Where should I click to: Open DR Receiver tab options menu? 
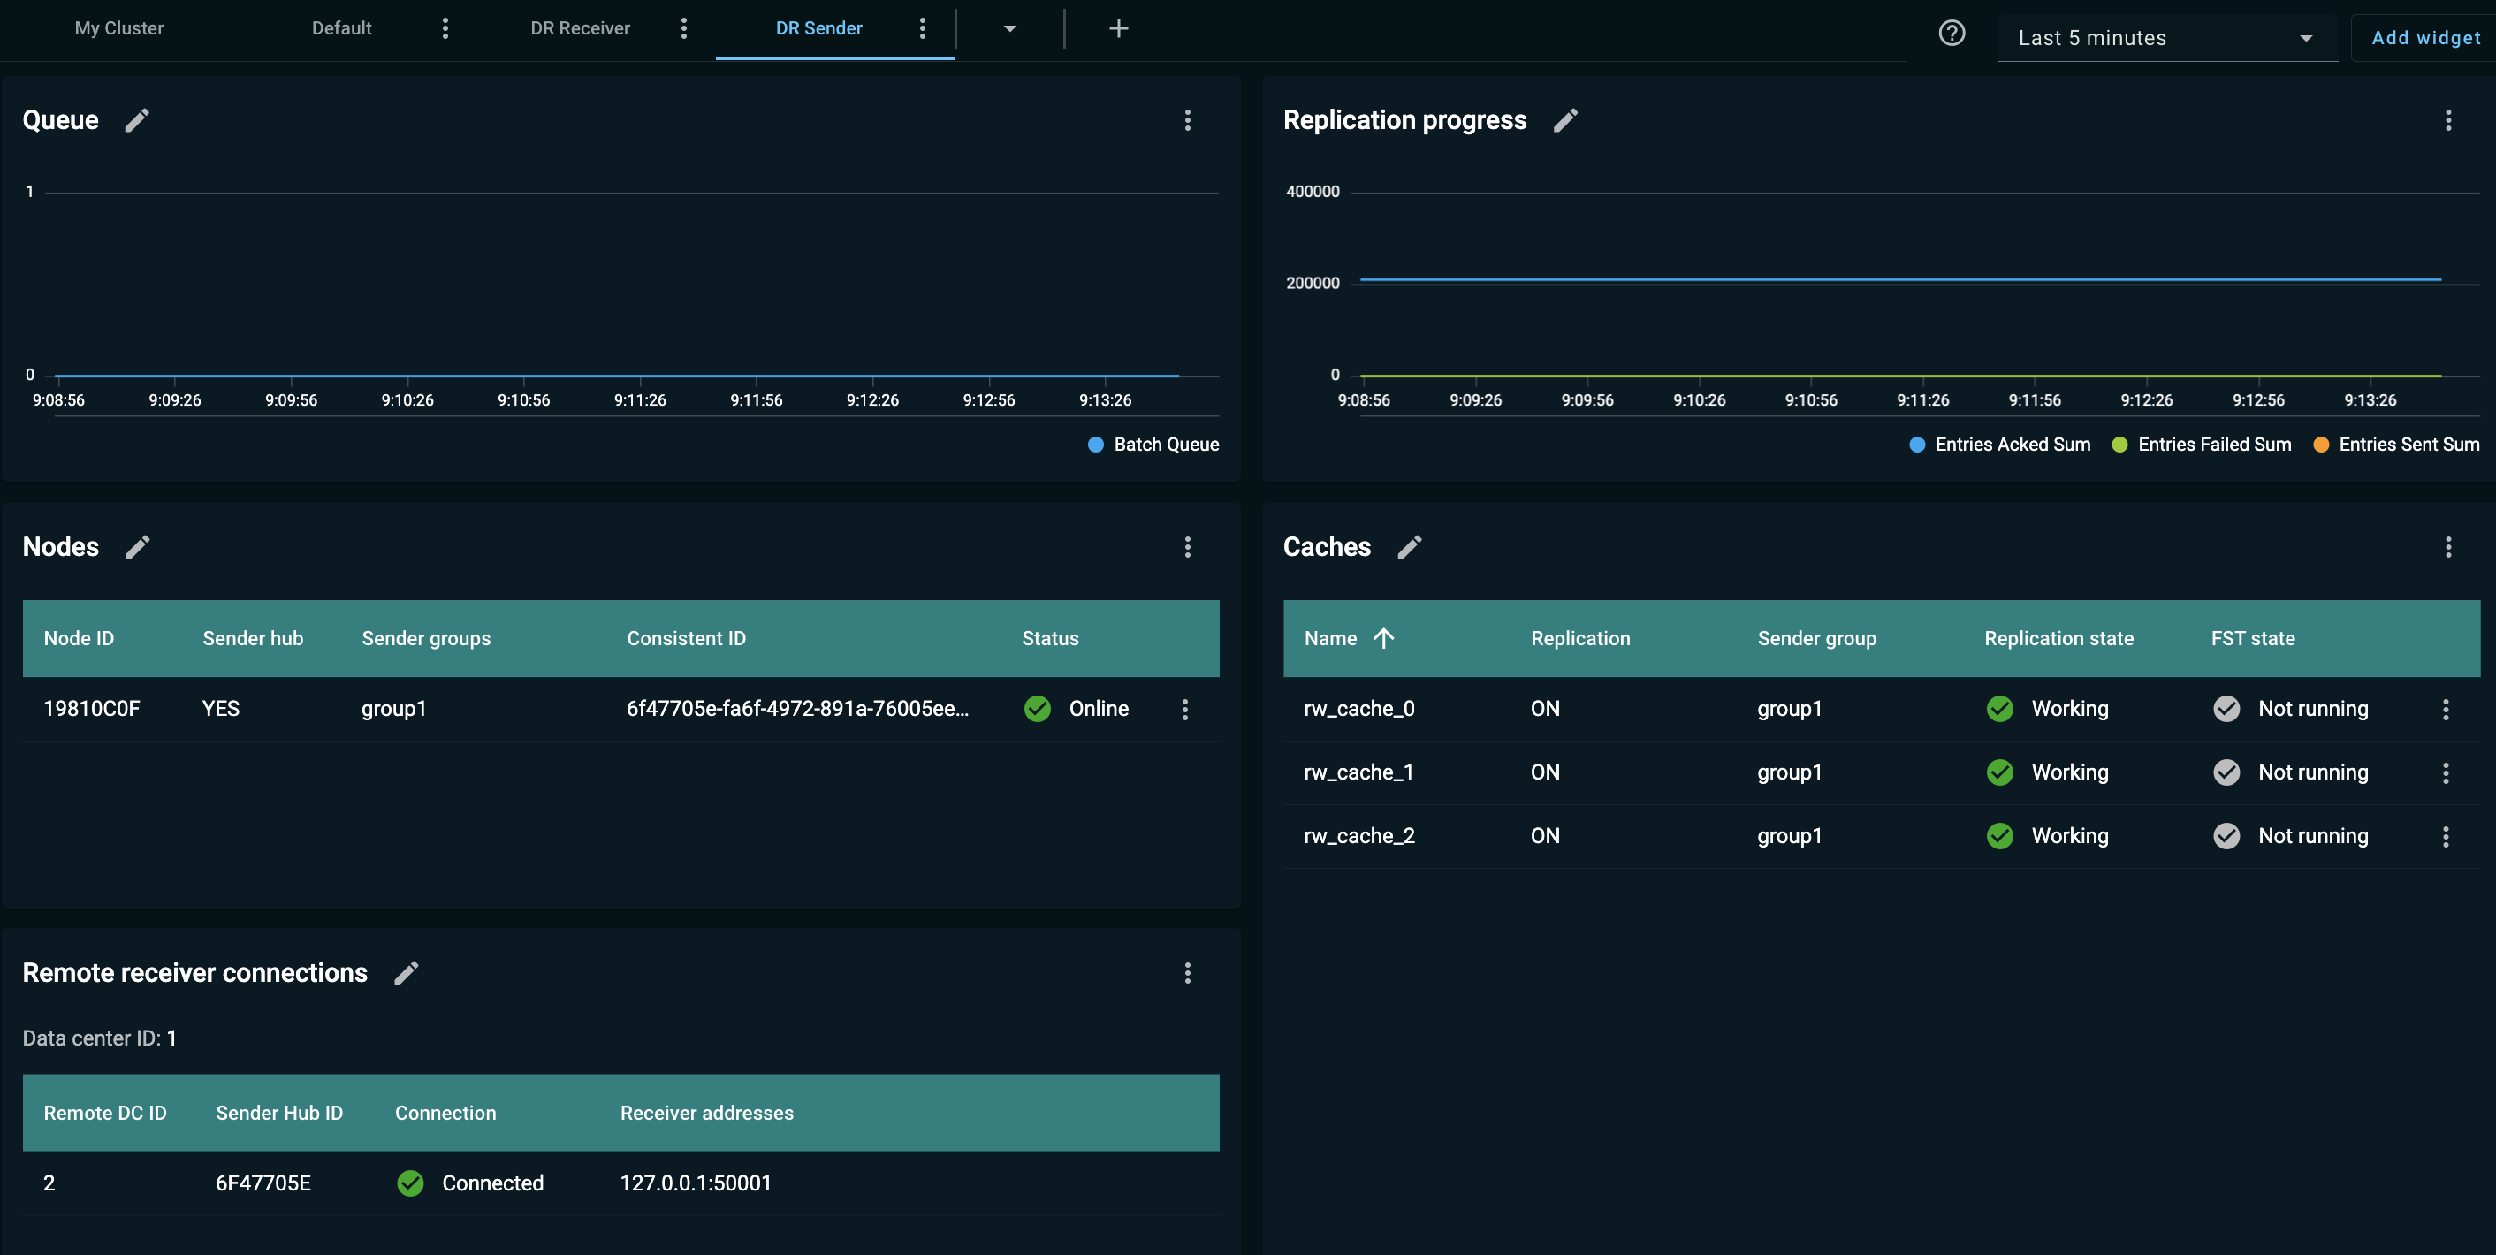tap(683, 28)
